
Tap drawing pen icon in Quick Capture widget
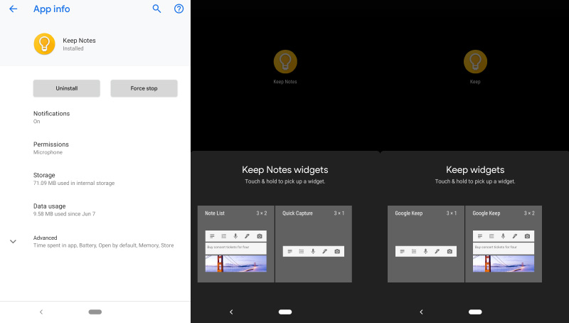pos(325,252)
